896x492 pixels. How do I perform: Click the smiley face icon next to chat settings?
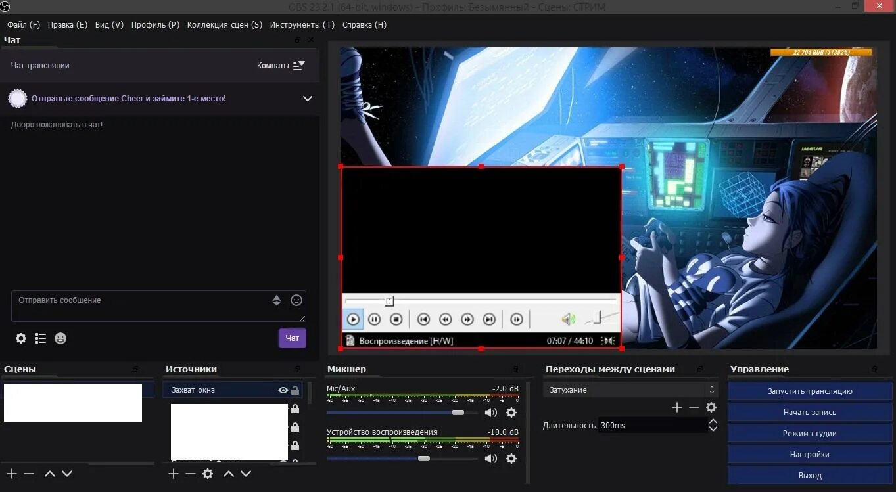click(x=60, y=338)
